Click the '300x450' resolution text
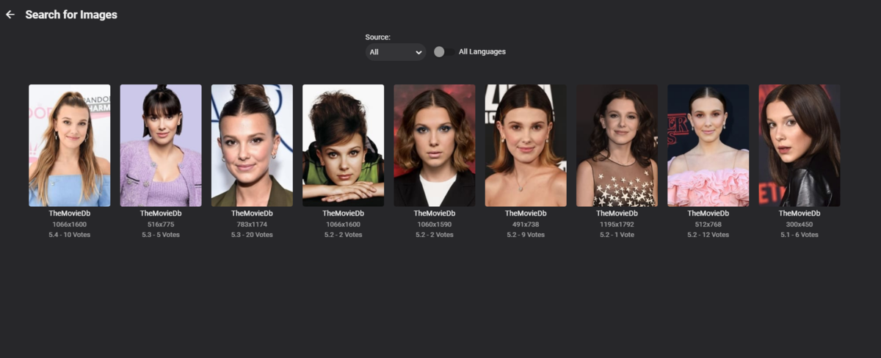This screenshot has width=881, height=358. tap(799, 224)
